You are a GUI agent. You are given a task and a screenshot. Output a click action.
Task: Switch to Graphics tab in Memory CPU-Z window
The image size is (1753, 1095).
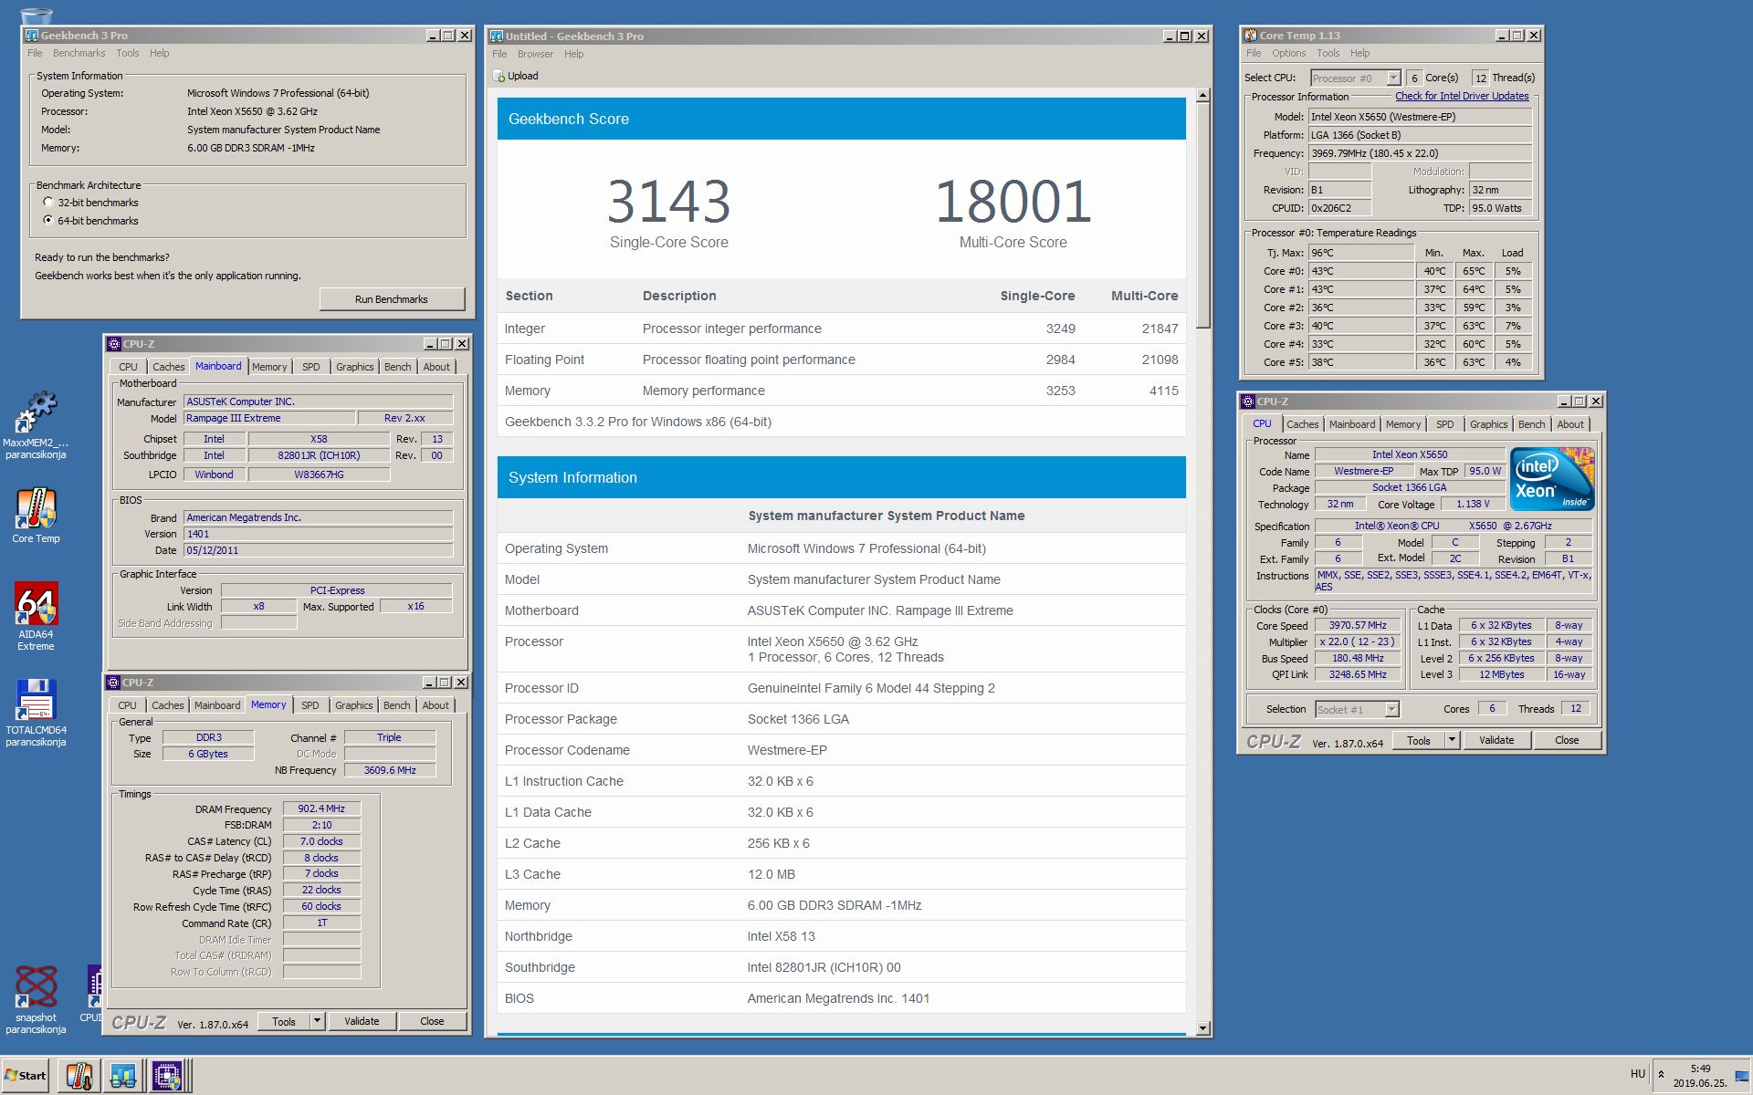point(354,705)
